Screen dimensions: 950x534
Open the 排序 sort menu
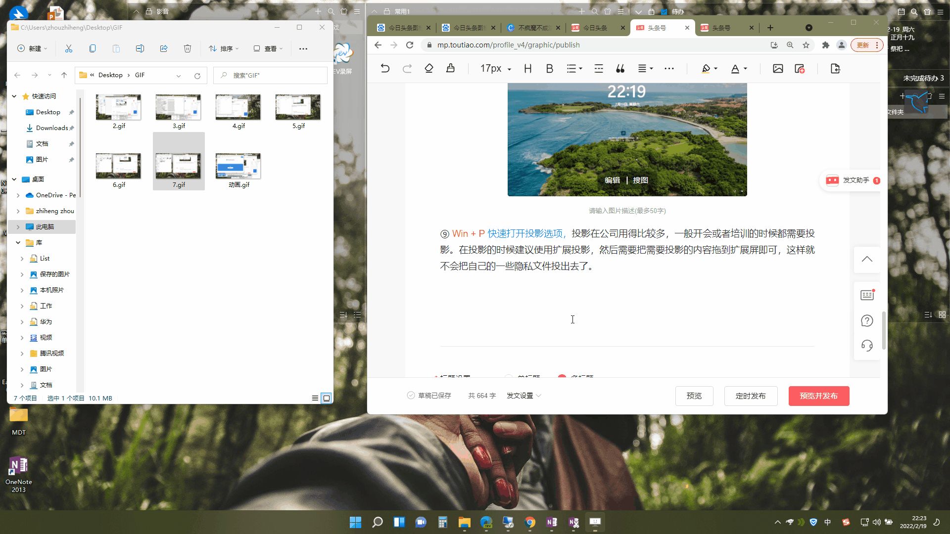224,48
